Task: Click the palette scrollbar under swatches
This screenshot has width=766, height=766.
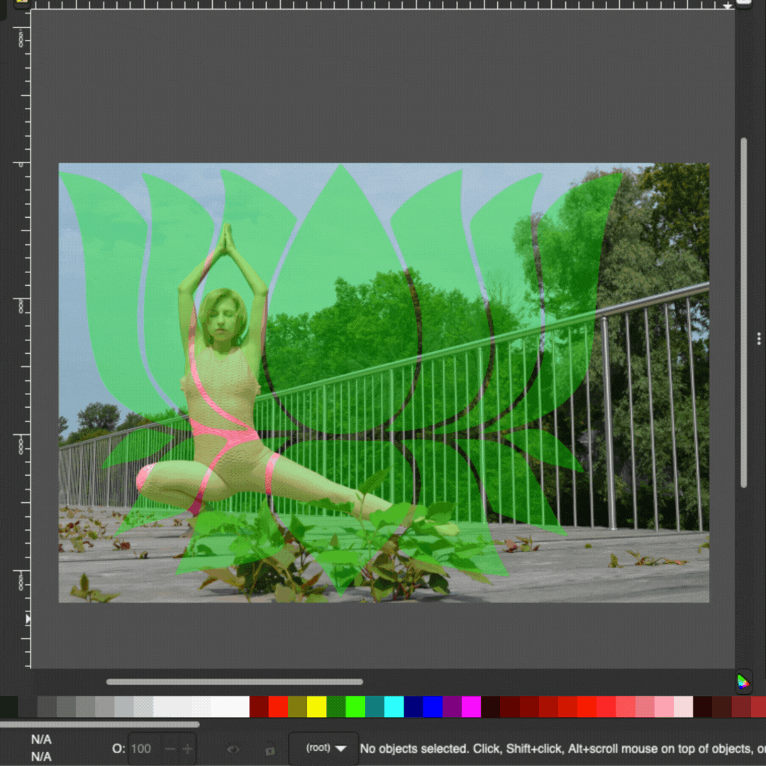Action: (99, 724)
